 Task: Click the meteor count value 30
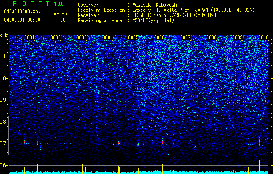63,20
